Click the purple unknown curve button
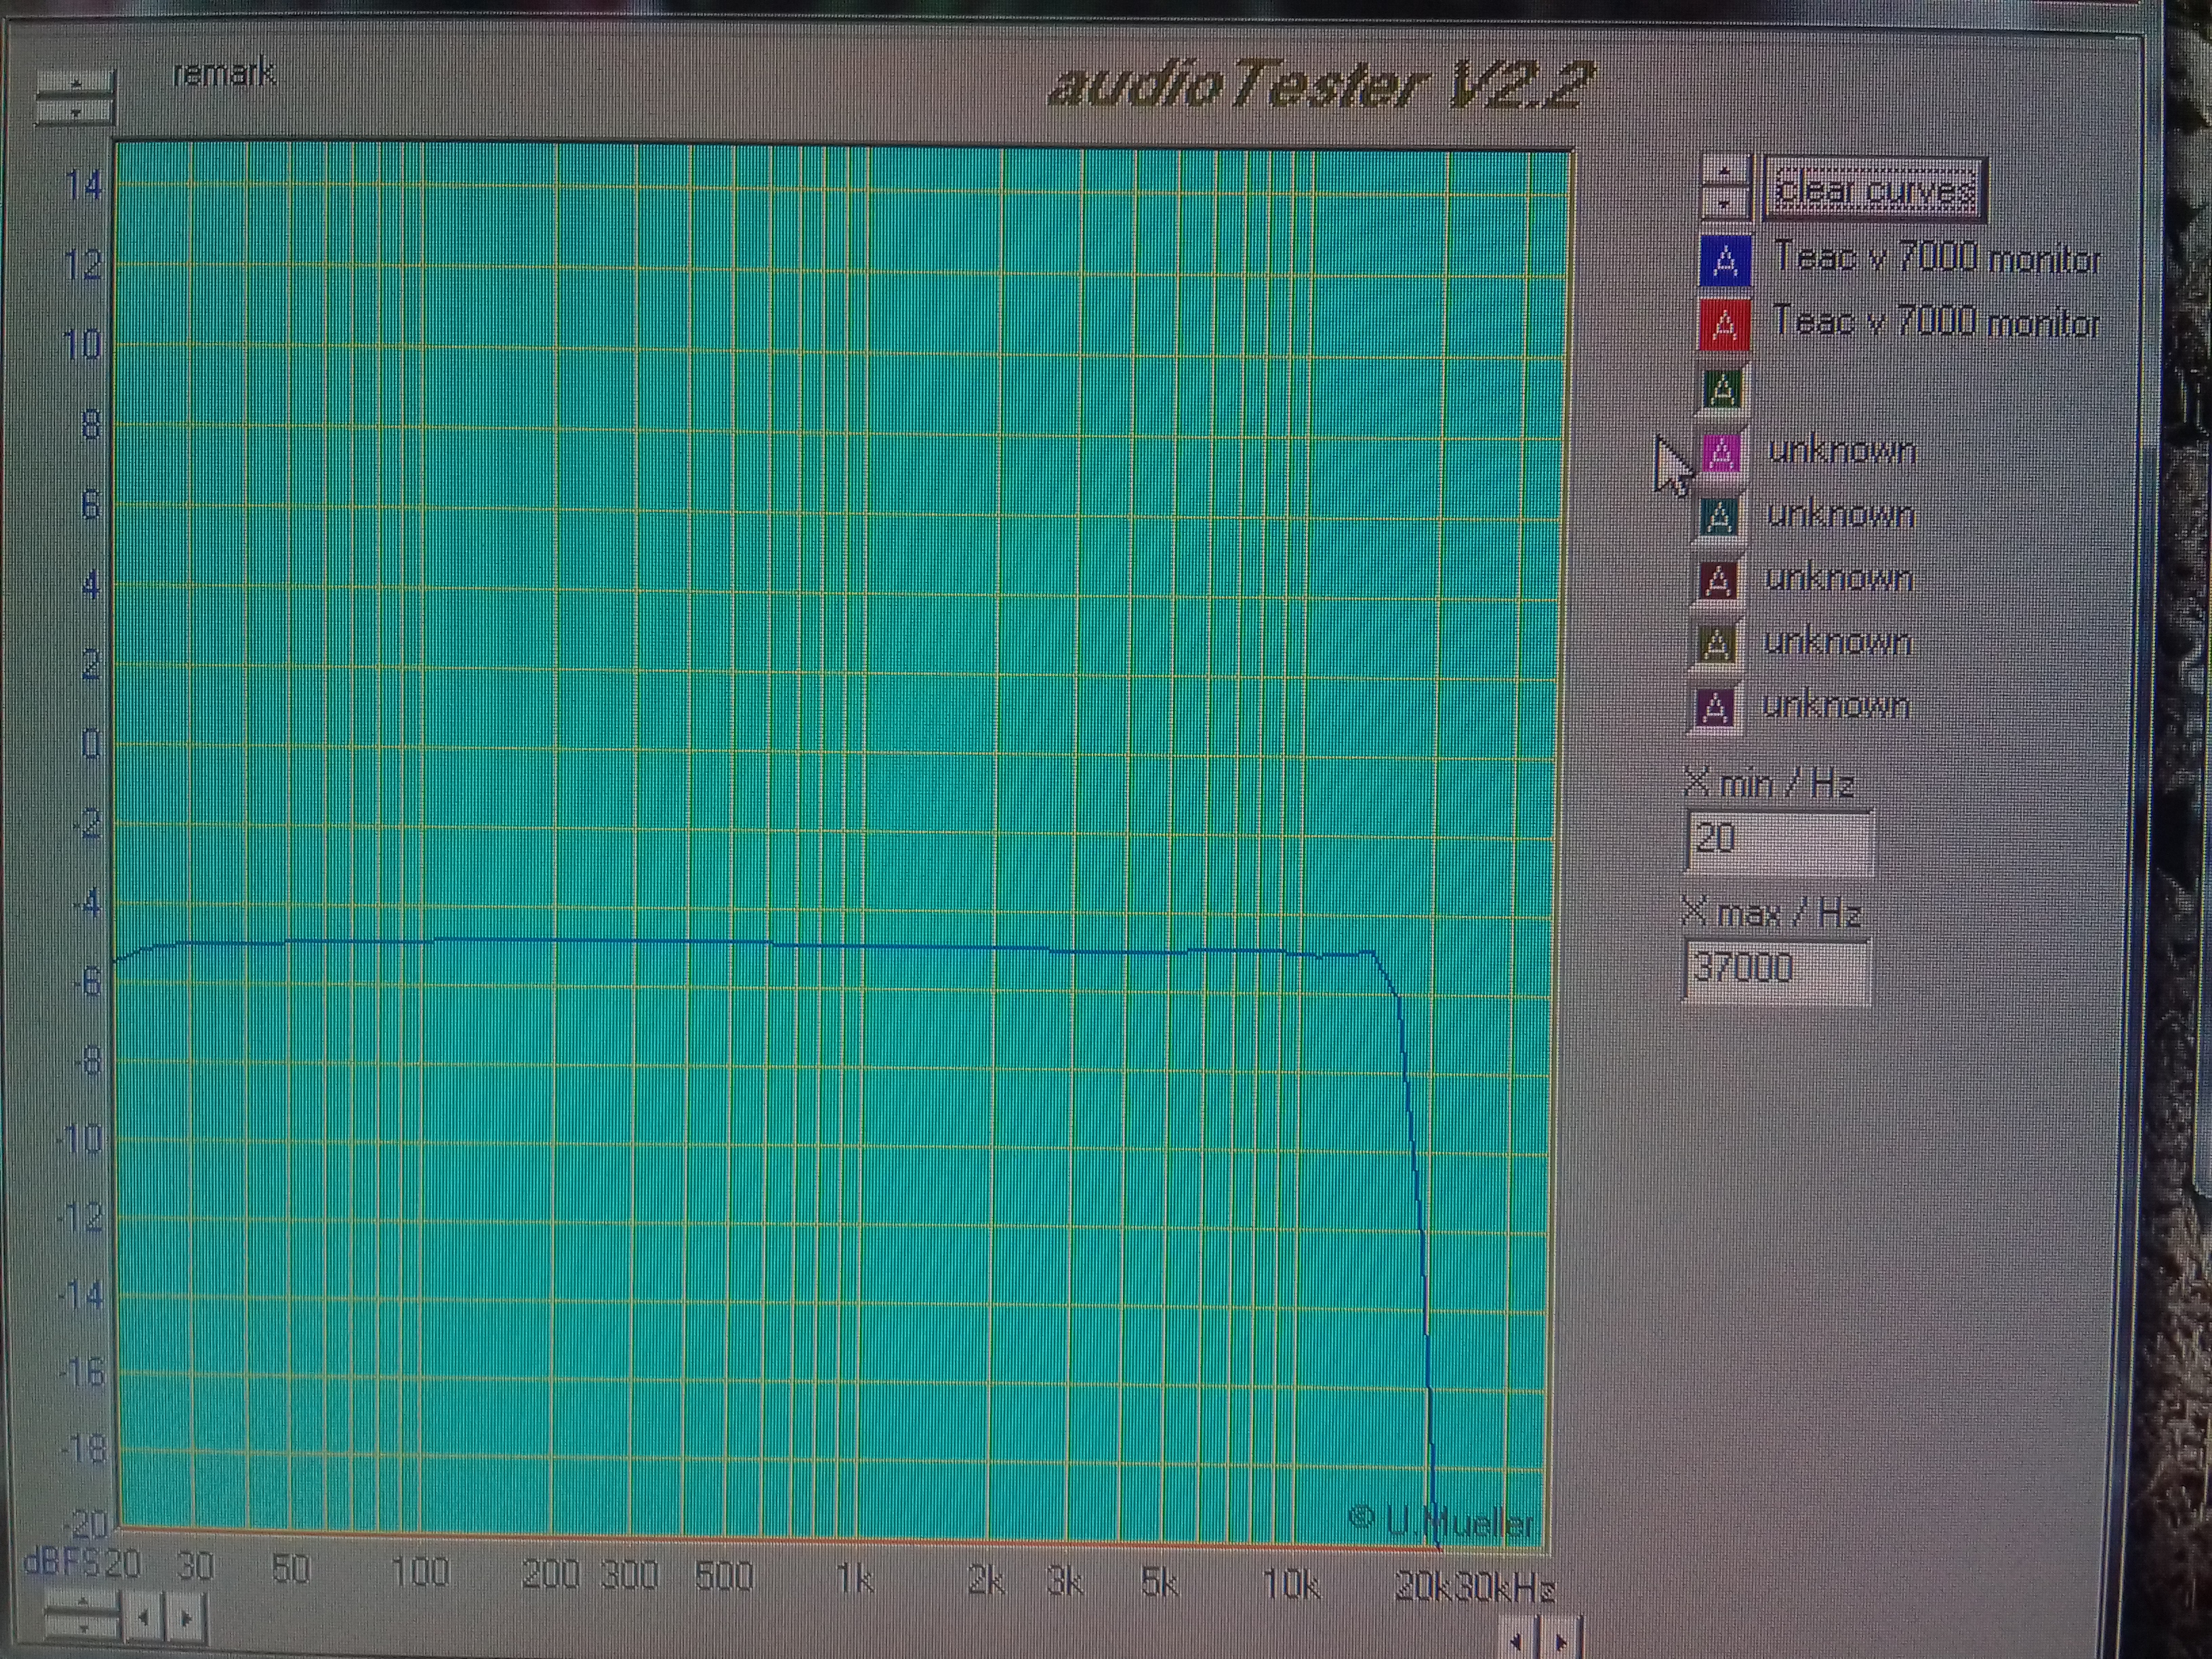The image size is (2212, 1659). pos(1716,707)
